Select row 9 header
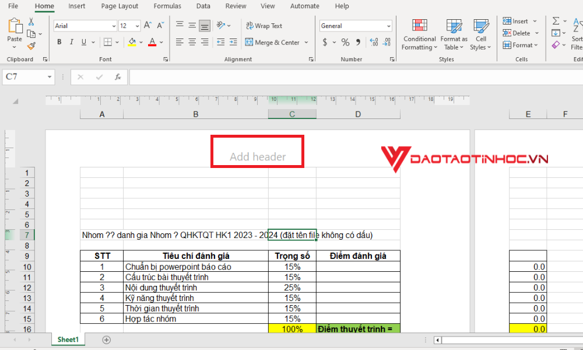583x350 pixels. click(27, 256)
